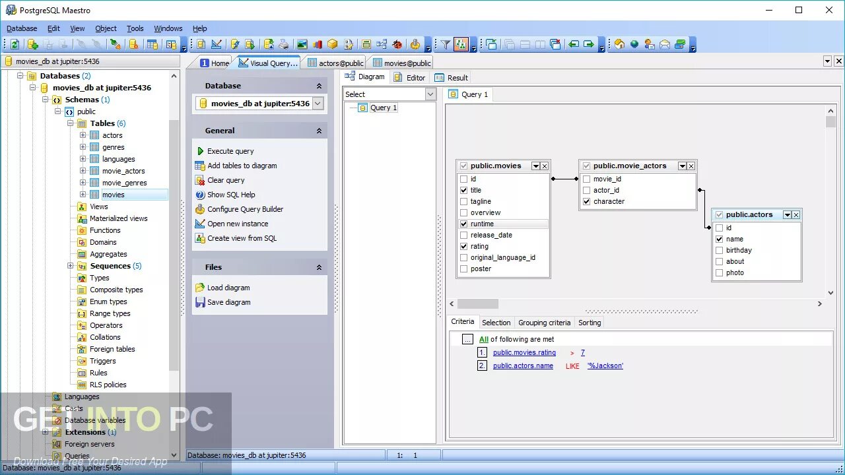Uncheck the title field in public.movies
Screen dimensions: 845x475
click(463, 190)
